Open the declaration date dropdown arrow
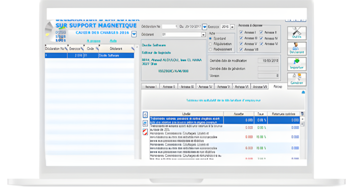This screenshot has height=187, width=354. [x=204, y=27]
